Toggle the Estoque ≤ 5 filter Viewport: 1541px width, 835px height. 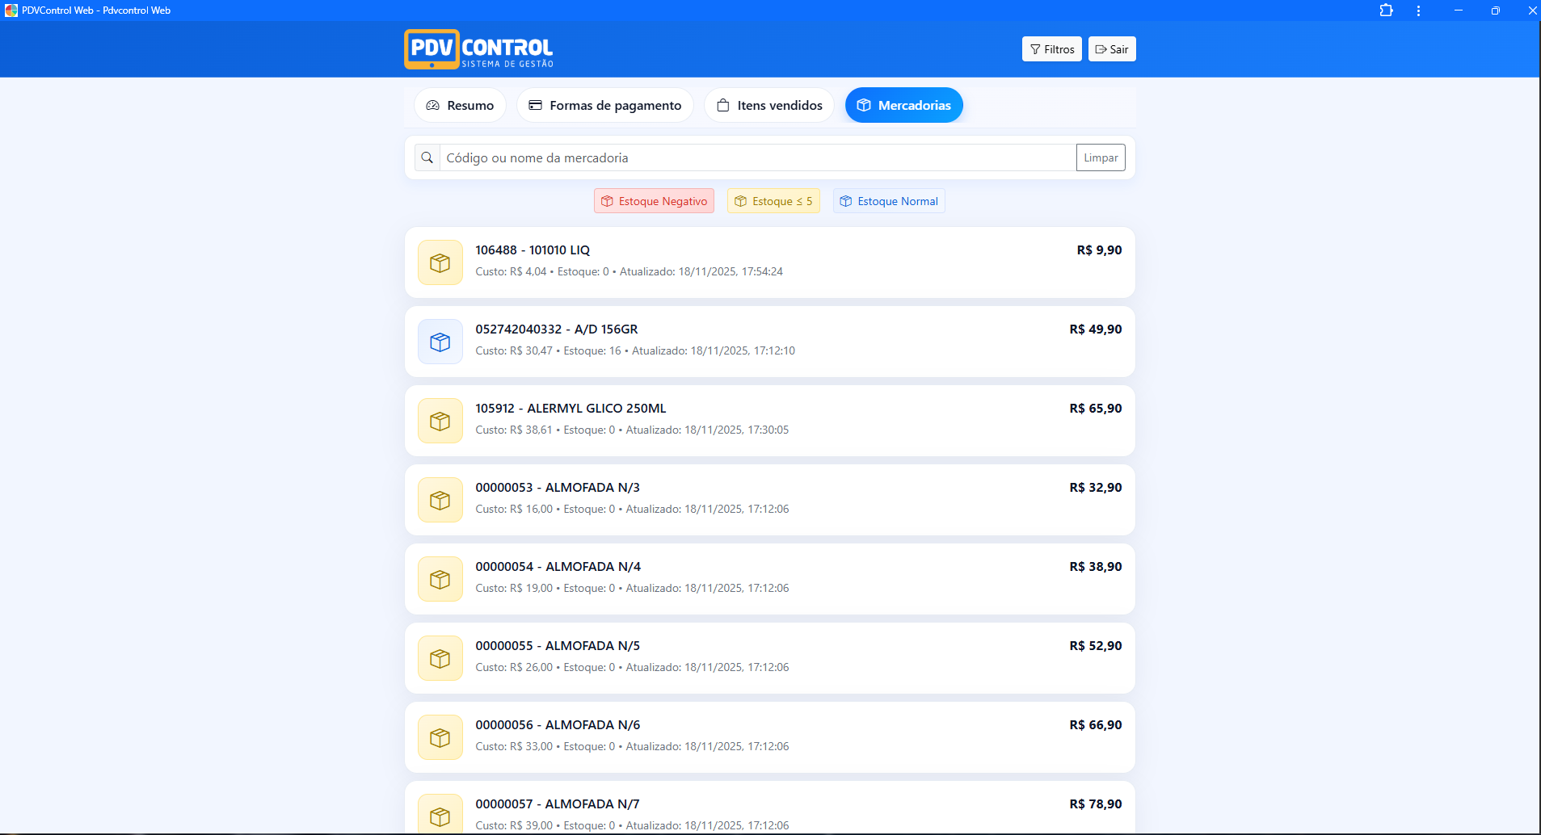coord(773,201)
